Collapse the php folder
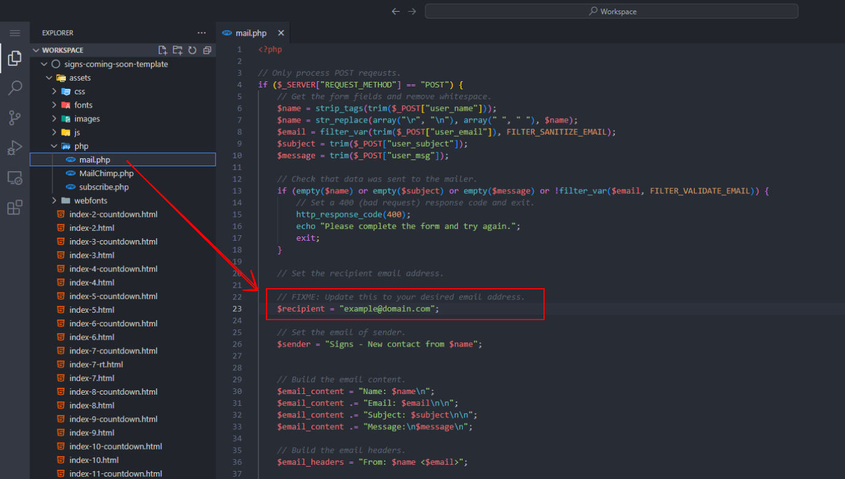The height and width of the screenshot is (479, 845). [x=81, y=147]
